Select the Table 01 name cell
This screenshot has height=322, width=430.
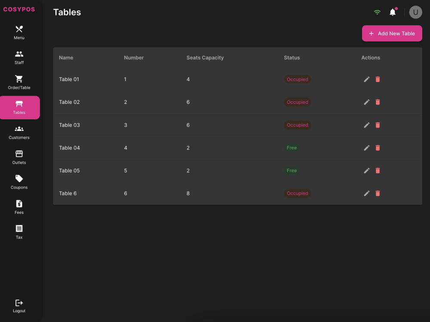(x=69, y=79)
